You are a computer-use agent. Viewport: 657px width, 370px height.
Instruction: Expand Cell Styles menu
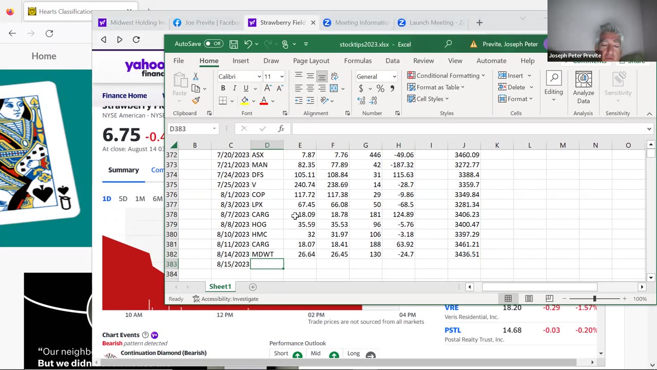point(428,99)
